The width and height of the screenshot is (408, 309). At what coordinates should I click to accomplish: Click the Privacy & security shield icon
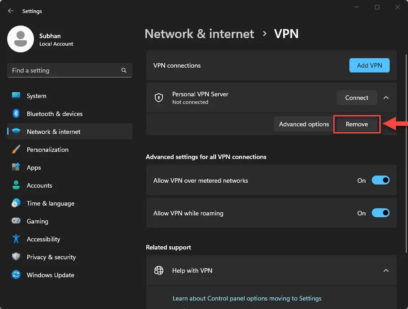(16, 257)
